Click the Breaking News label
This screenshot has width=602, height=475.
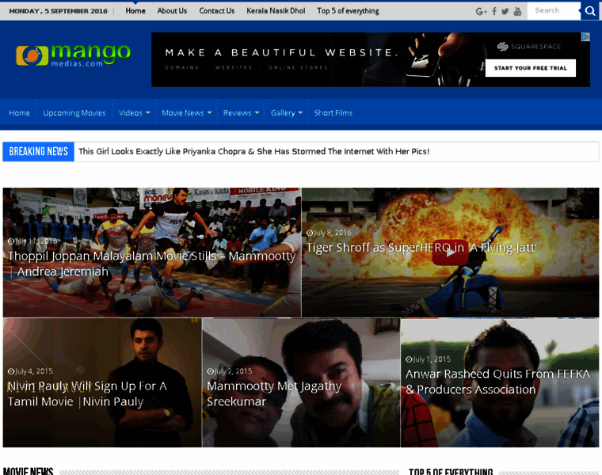pyautogui.click(x=38, y=151)
